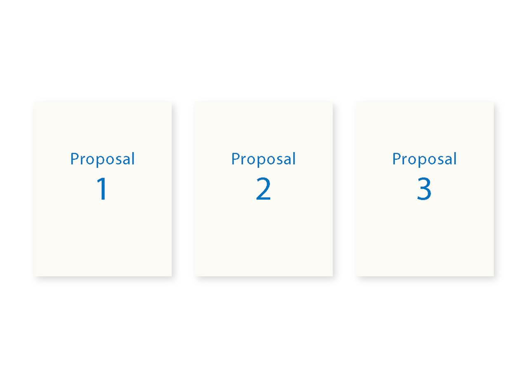Click the large number 1
Viewport: 528px width, 374px height.
(x=102, y=189)
